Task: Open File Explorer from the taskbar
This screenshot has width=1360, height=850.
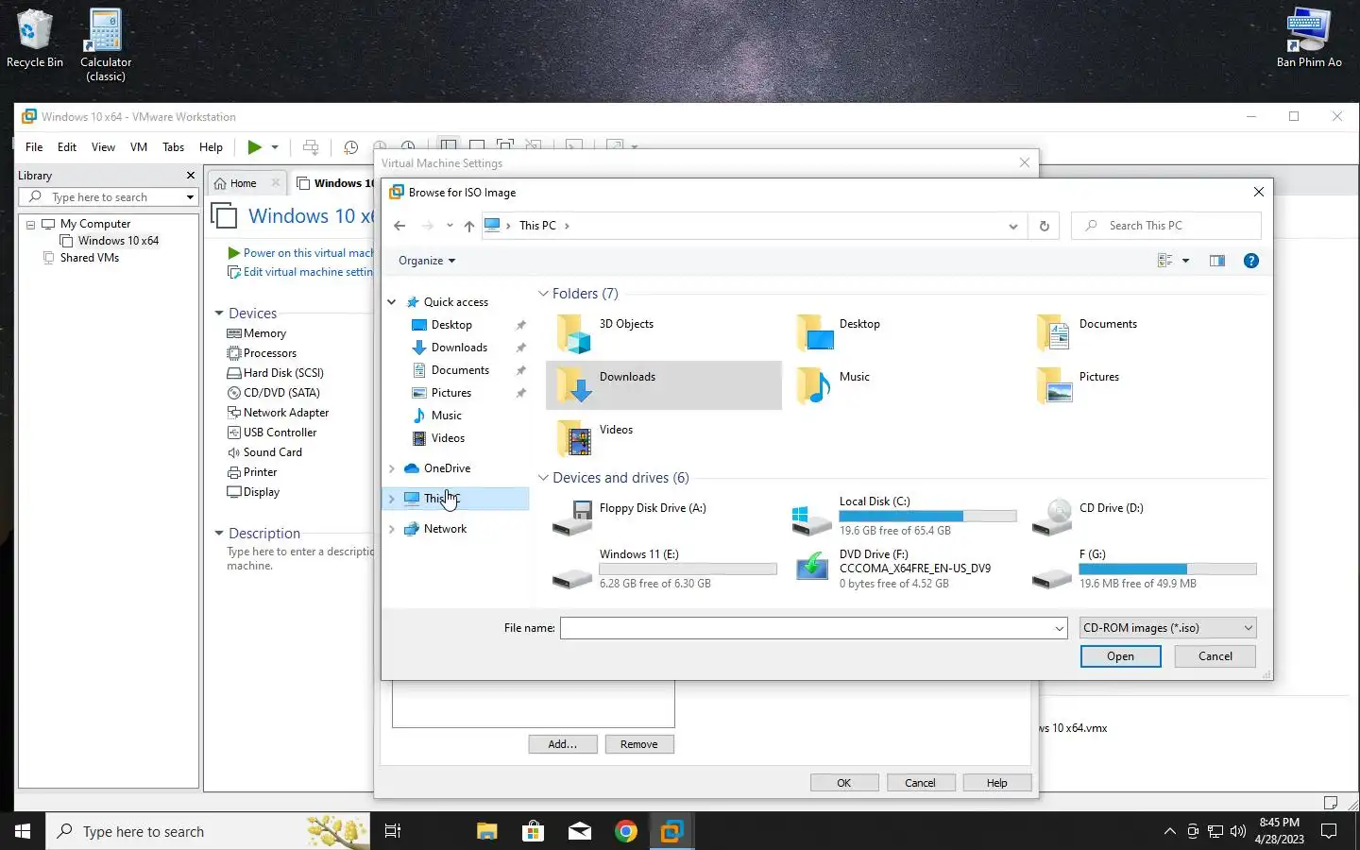Action: click(486, 831)
